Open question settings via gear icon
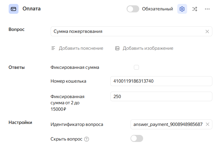This screenshot has height=147, width=221. pyautogui.click(x=182, y=9)
